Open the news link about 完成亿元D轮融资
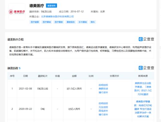The width and height of the screenshot is (161, 122). click(x=143, y=109)
